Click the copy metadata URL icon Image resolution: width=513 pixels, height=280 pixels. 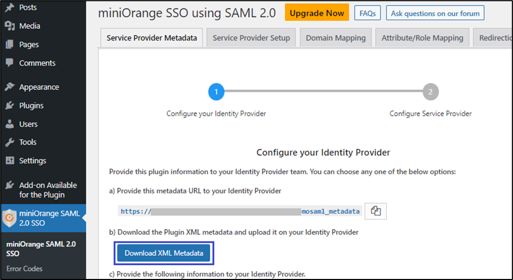[375, 211]
